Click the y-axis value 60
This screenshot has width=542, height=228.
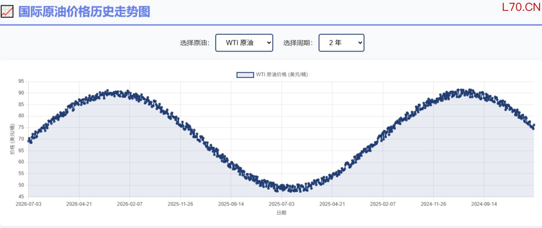click(21, 162)
